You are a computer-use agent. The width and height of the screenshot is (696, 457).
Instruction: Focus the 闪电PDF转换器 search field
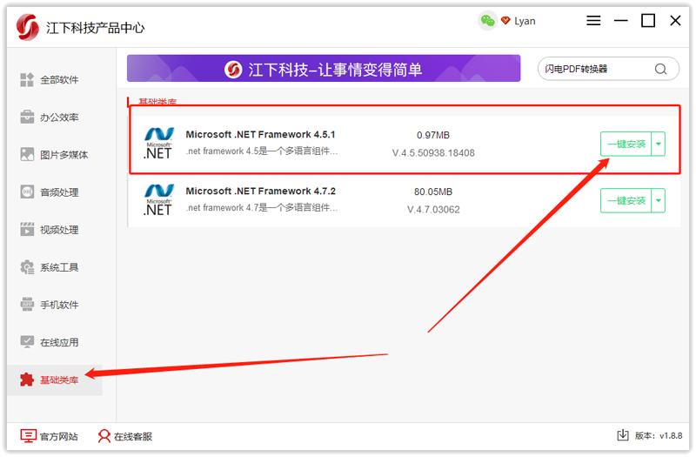coord(597,69)
